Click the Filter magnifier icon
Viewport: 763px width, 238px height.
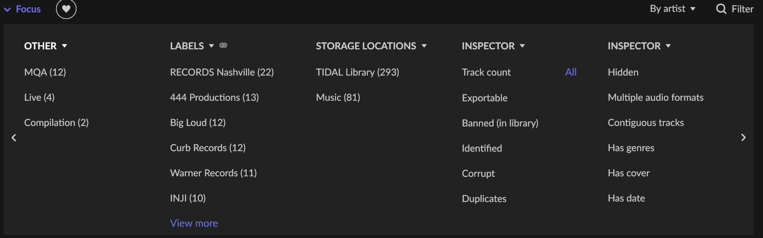click(x=721, y=9)
